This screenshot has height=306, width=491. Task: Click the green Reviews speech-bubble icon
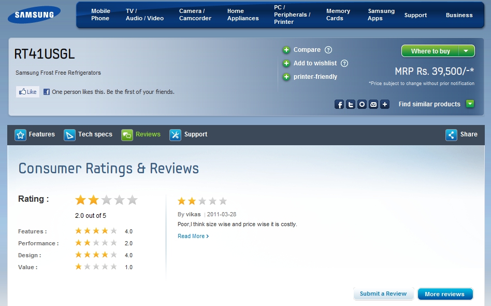pos(127,135)
